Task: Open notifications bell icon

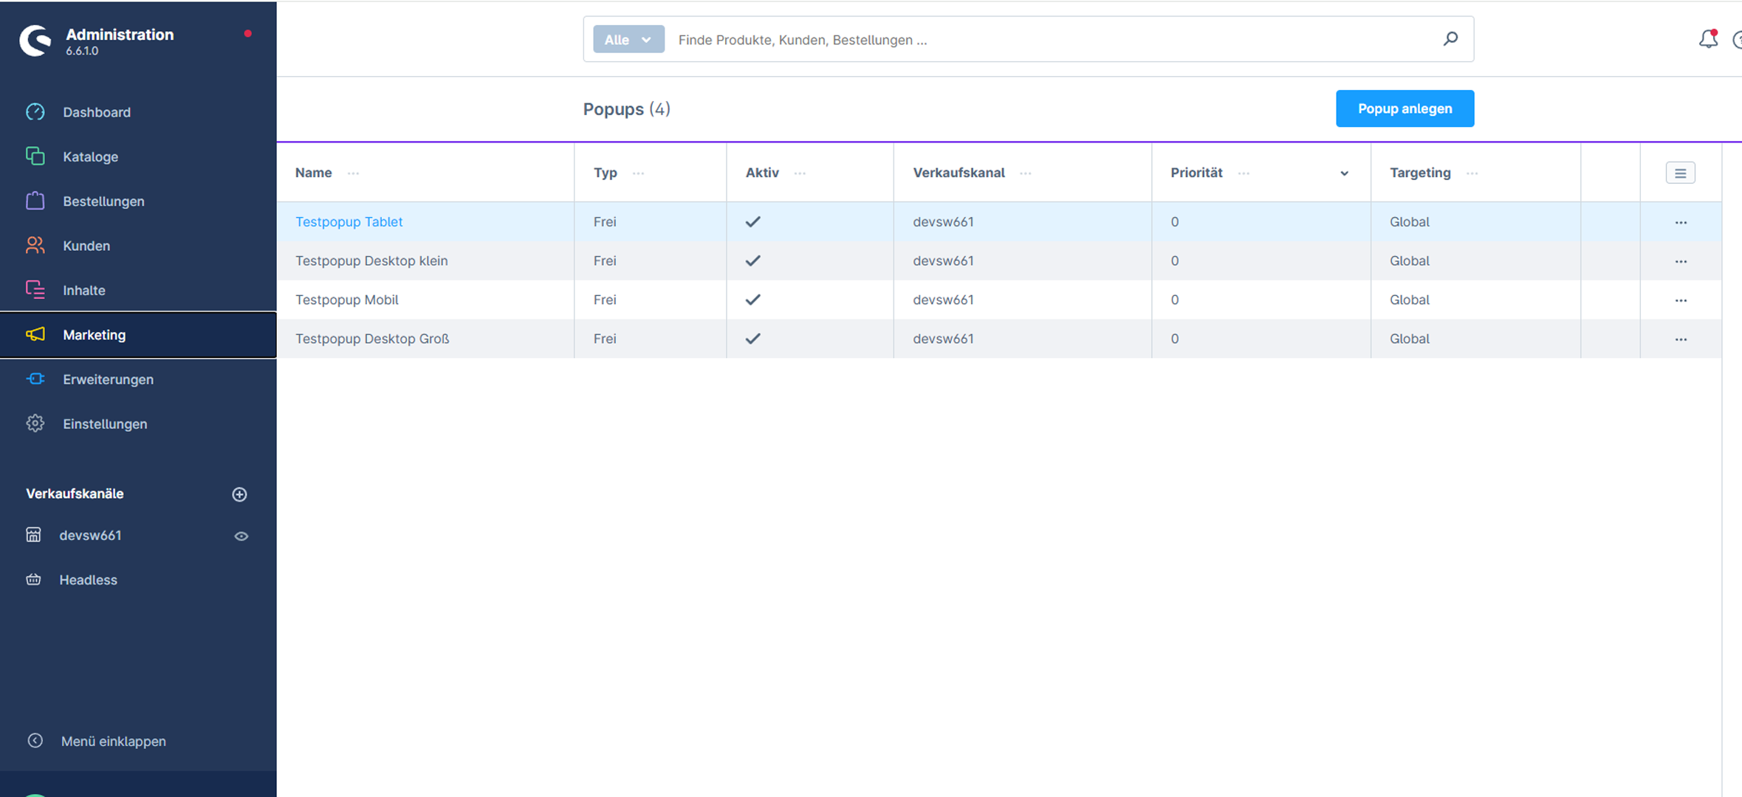Action: (x=1708, y=39)
